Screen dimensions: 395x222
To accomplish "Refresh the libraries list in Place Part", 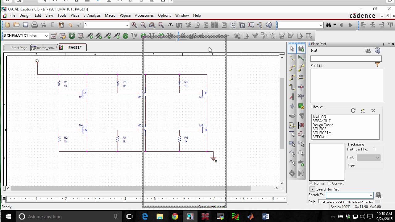I will pos(353,111).
